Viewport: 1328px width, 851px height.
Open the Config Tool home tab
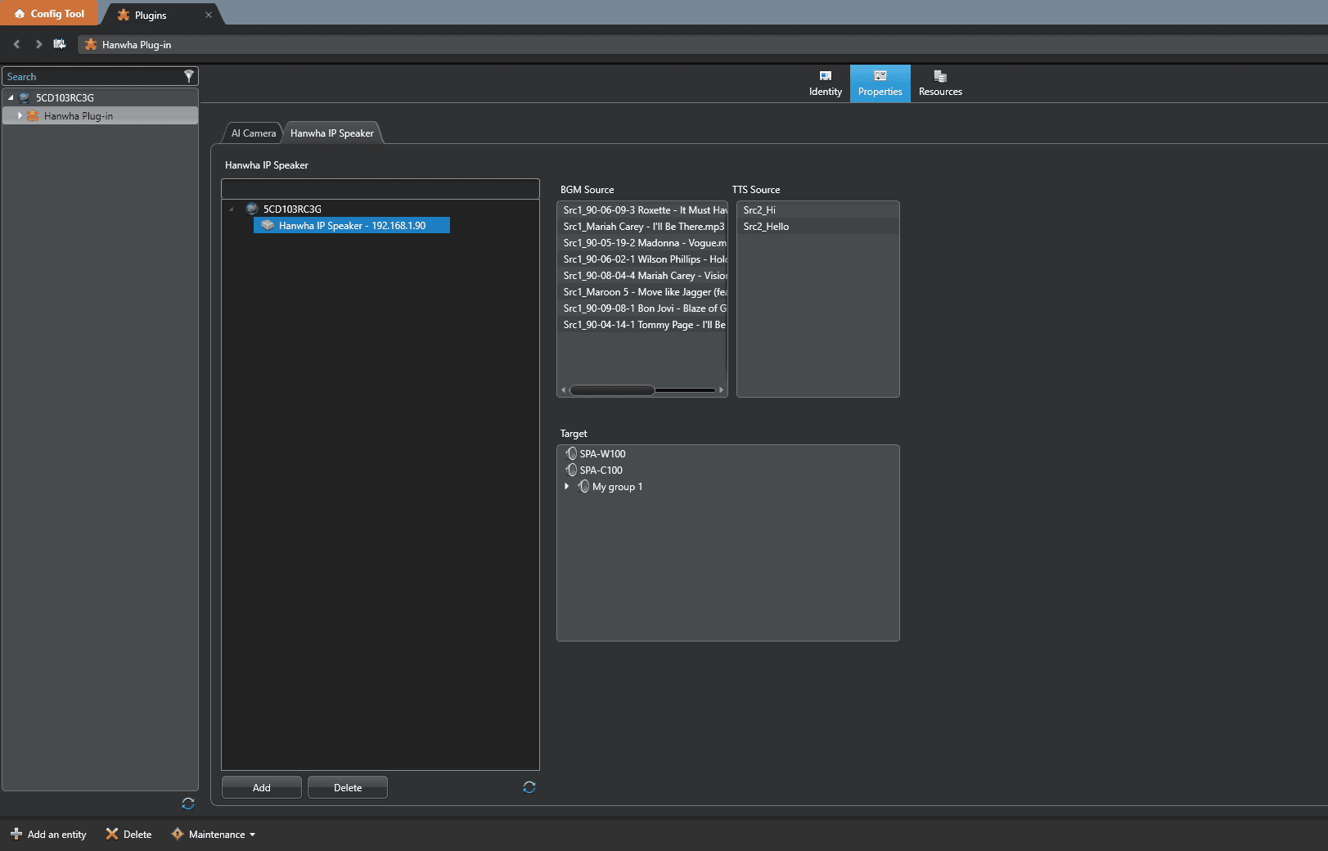49,14
